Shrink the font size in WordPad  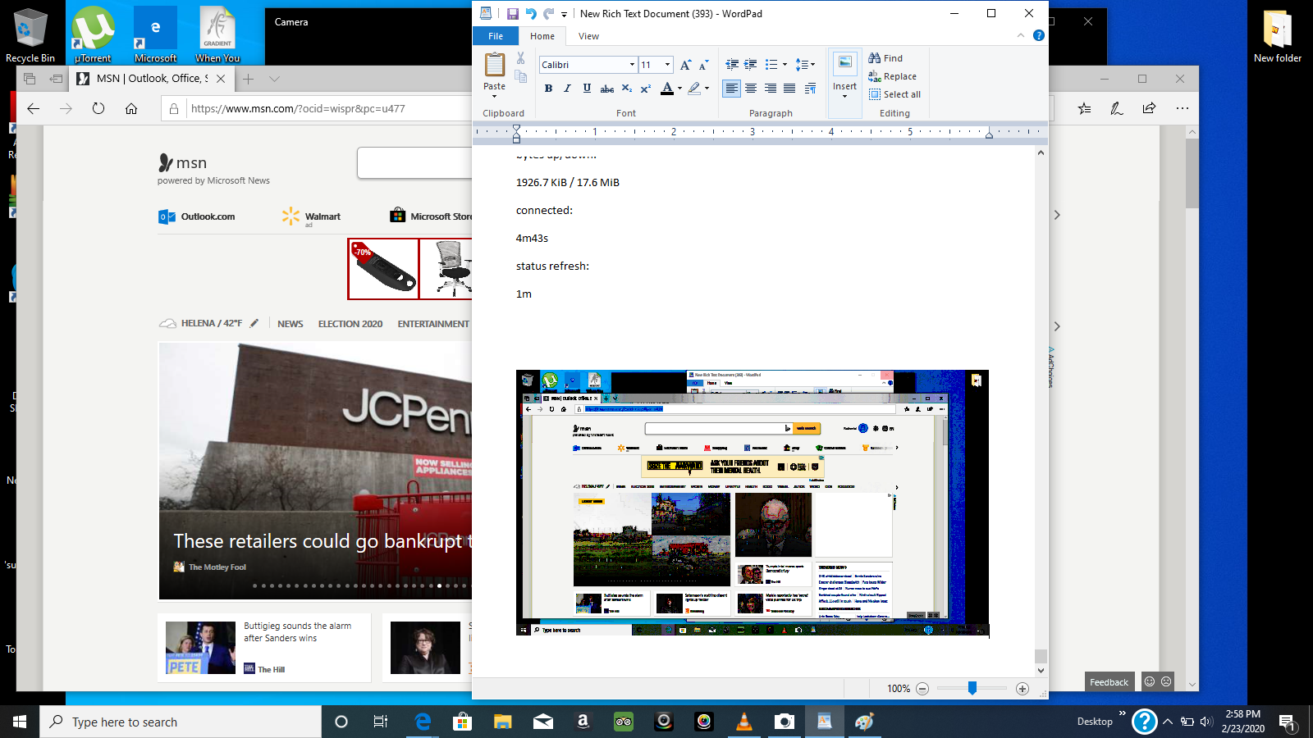[x=703, y=65]
